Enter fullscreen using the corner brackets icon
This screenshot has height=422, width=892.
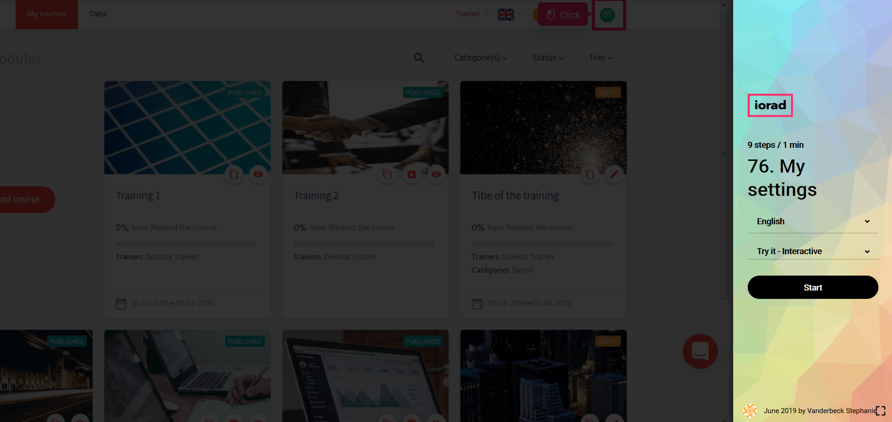[x=880, y=411]
